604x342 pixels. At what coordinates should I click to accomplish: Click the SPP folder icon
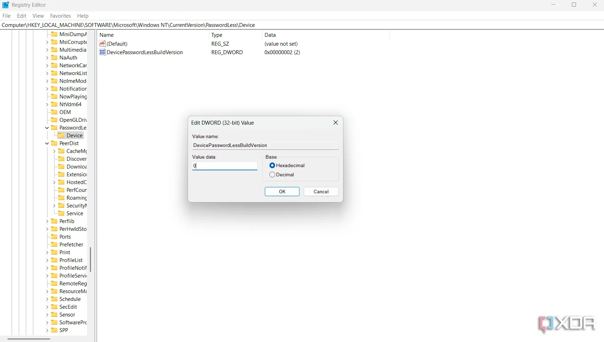pos(54,330)
